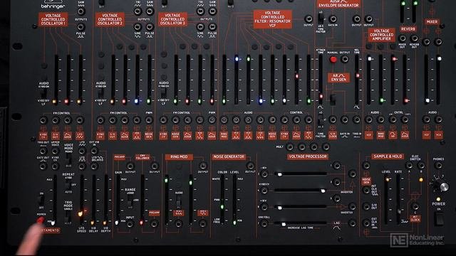Click the VCO 3 pulse output jack
Viewport: 456px width, 256px height.
click(x=212, y=27)
